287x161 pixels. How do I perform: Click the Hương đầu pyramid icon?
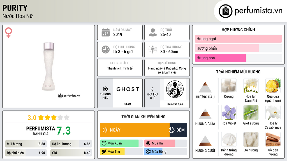[x=205, y=87]
